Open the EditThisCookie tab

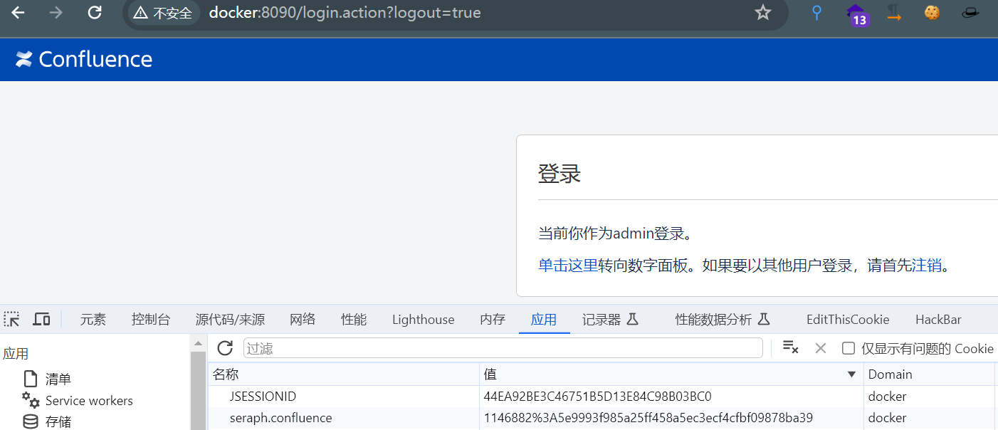coord(848,320)
